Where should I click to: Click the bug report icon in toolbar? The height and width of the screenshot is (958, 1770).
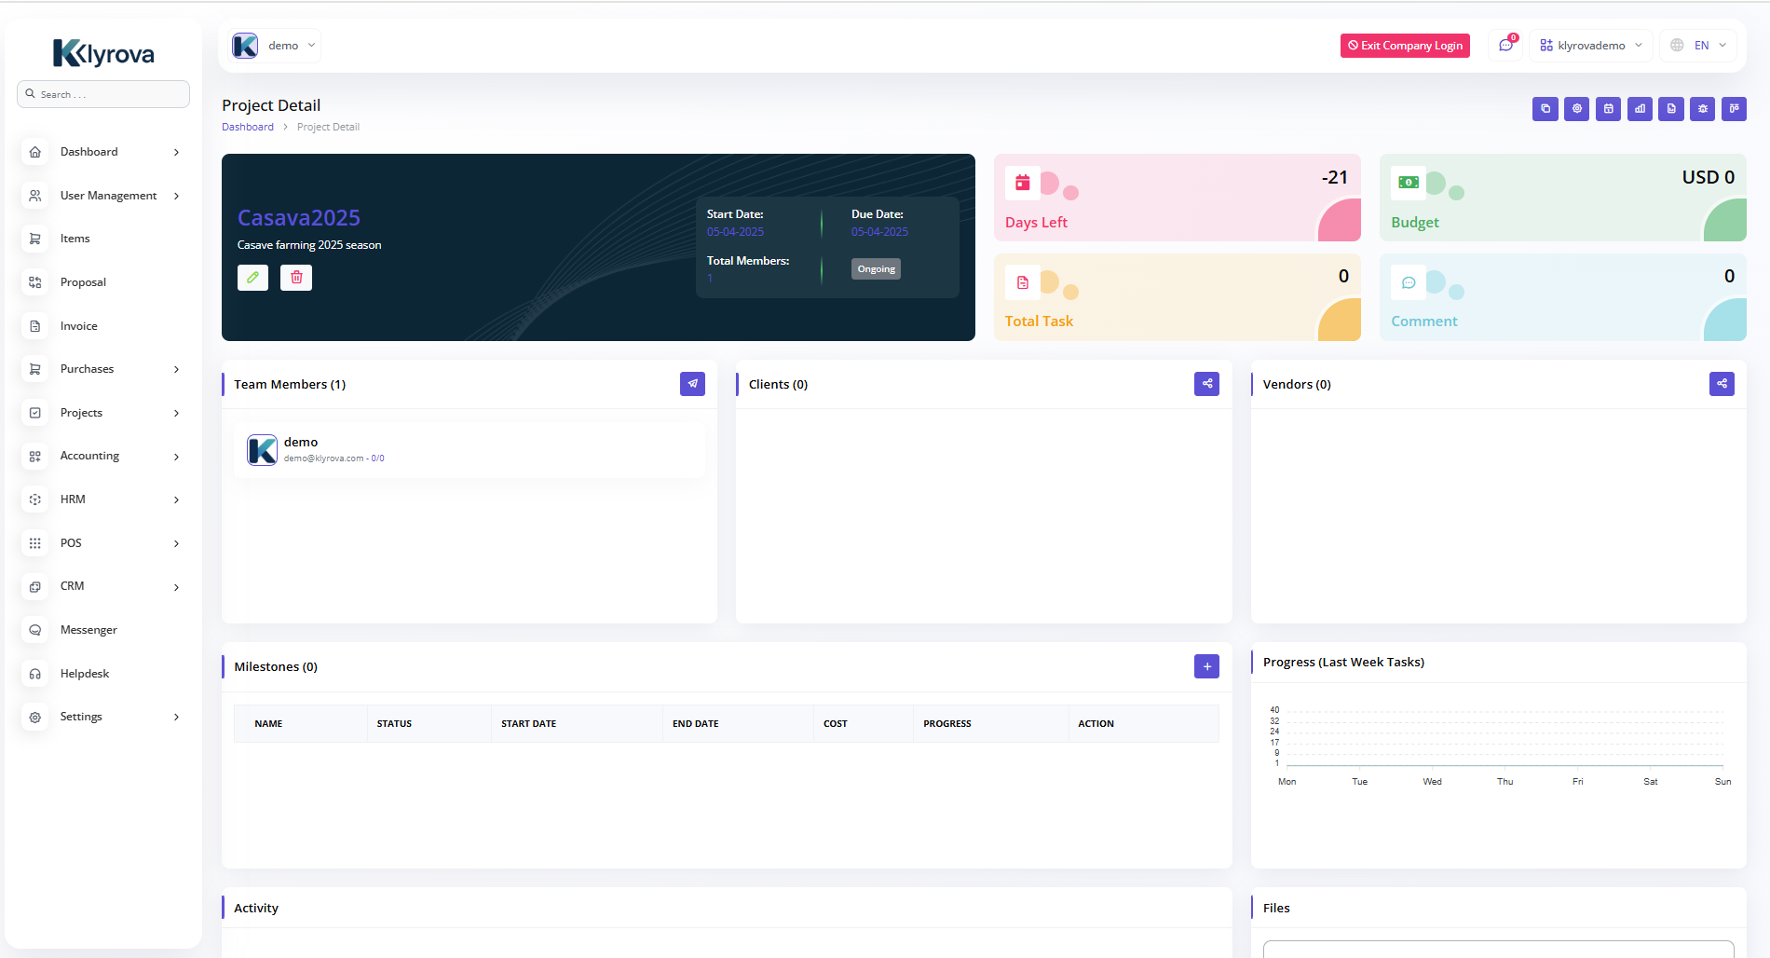coord(1702,109)
